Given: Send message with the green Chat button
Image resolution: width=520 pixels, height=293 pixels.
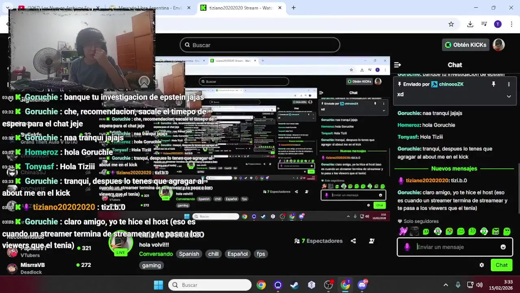Looking at the screenshot, I should (x=501, y=265).
